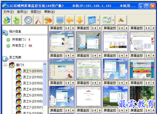Click the orange books toolbar icon

(x=48, y=20)
